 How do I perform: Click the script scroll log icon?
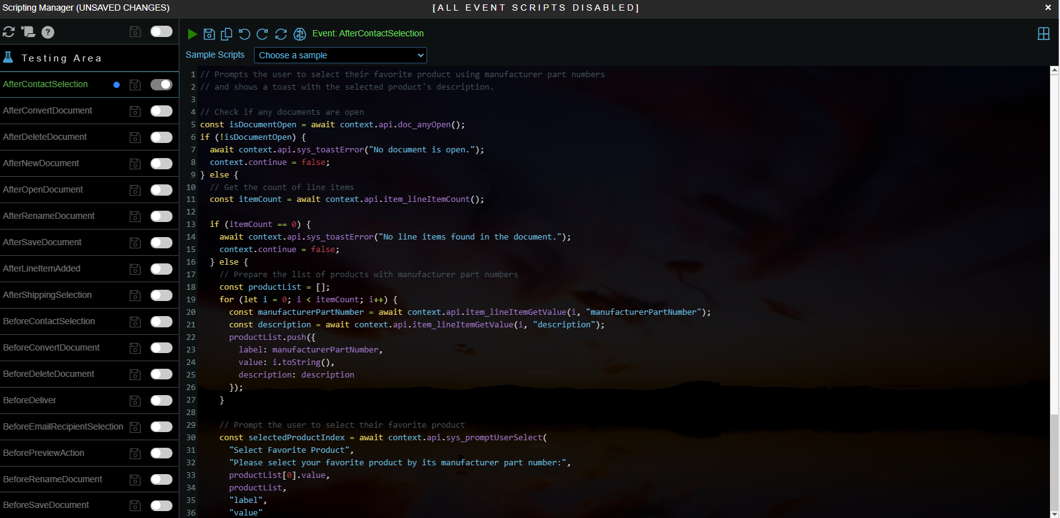[x=28, y=32]
